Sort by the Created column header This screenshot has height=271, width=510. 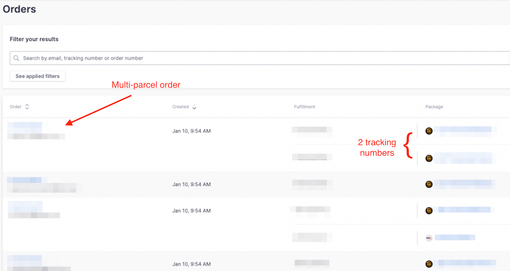pyautogui.click(x=180, y=107)
